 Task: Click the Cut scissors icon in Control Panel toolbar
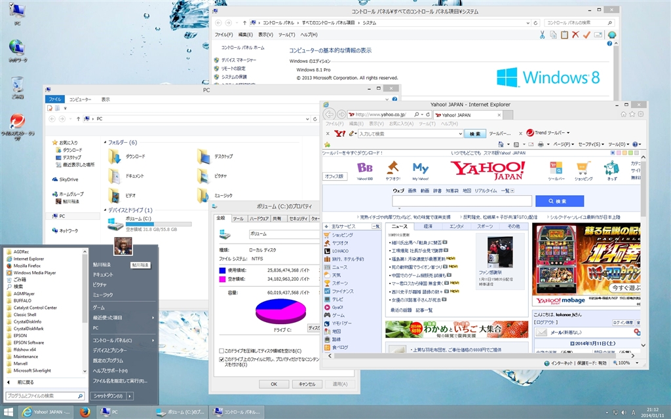[542, 35]
